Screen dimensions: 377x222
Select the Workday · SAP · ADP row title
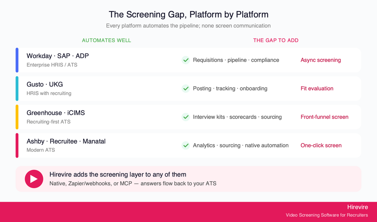point(58,56)
